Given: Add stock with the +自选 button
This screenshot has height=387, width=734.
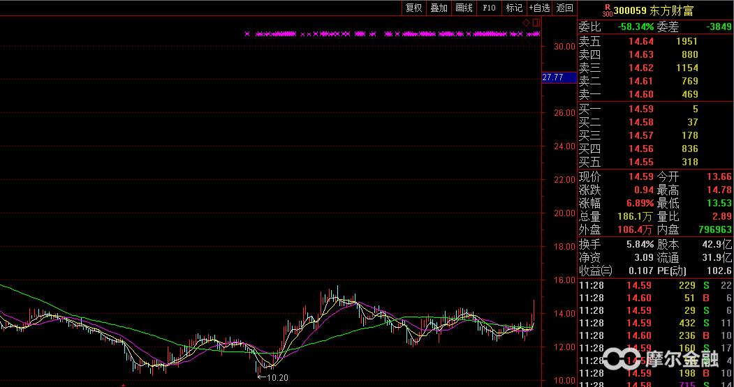Looking at the screenshot, I should (539, 8).
